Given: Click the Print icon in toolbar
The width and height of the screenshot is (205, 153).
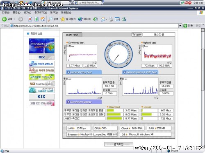Looking at the screenshot, I should (x=111, y=19).
